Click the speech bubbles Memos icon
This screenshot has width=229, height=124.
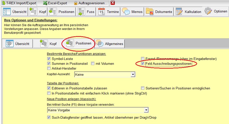pos(126,11)
